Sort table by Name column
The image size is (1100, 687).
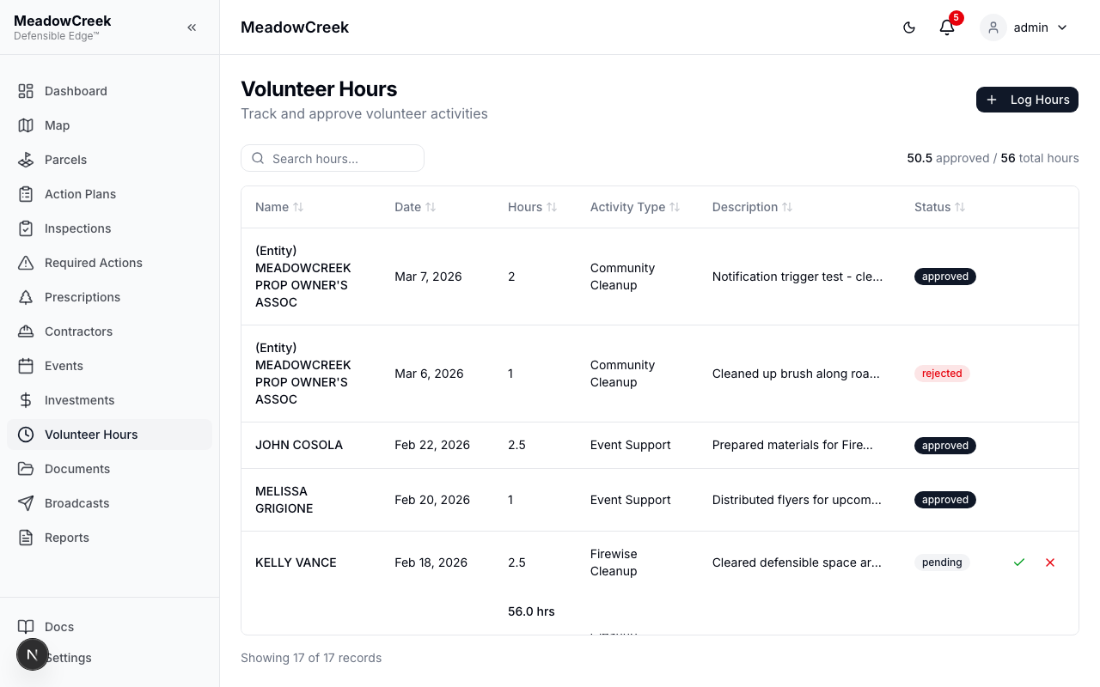[x=279, y=207]
